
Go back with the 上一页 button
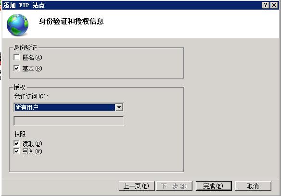pos(137,186)
